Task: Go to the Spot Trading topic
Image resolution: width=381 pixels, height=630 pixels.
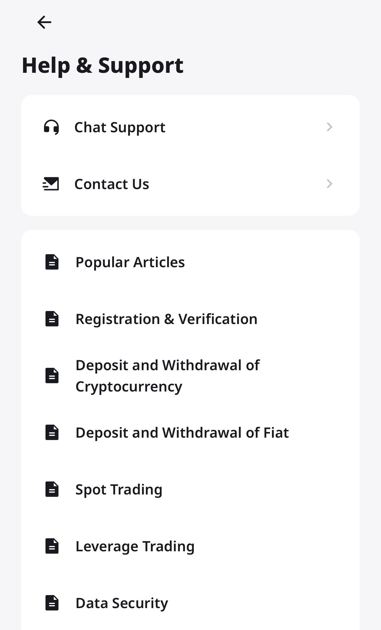Action: click(119, 489)
